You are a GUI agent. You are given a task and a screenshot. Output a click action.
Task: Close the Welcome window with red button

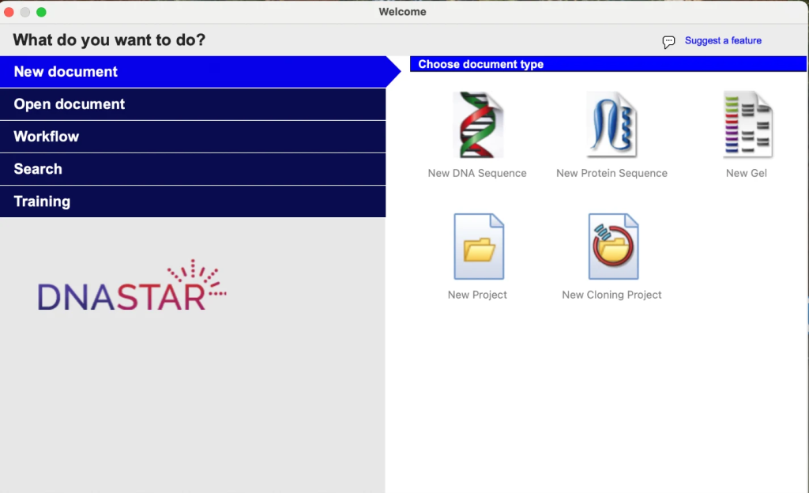(x=9, y=12)
